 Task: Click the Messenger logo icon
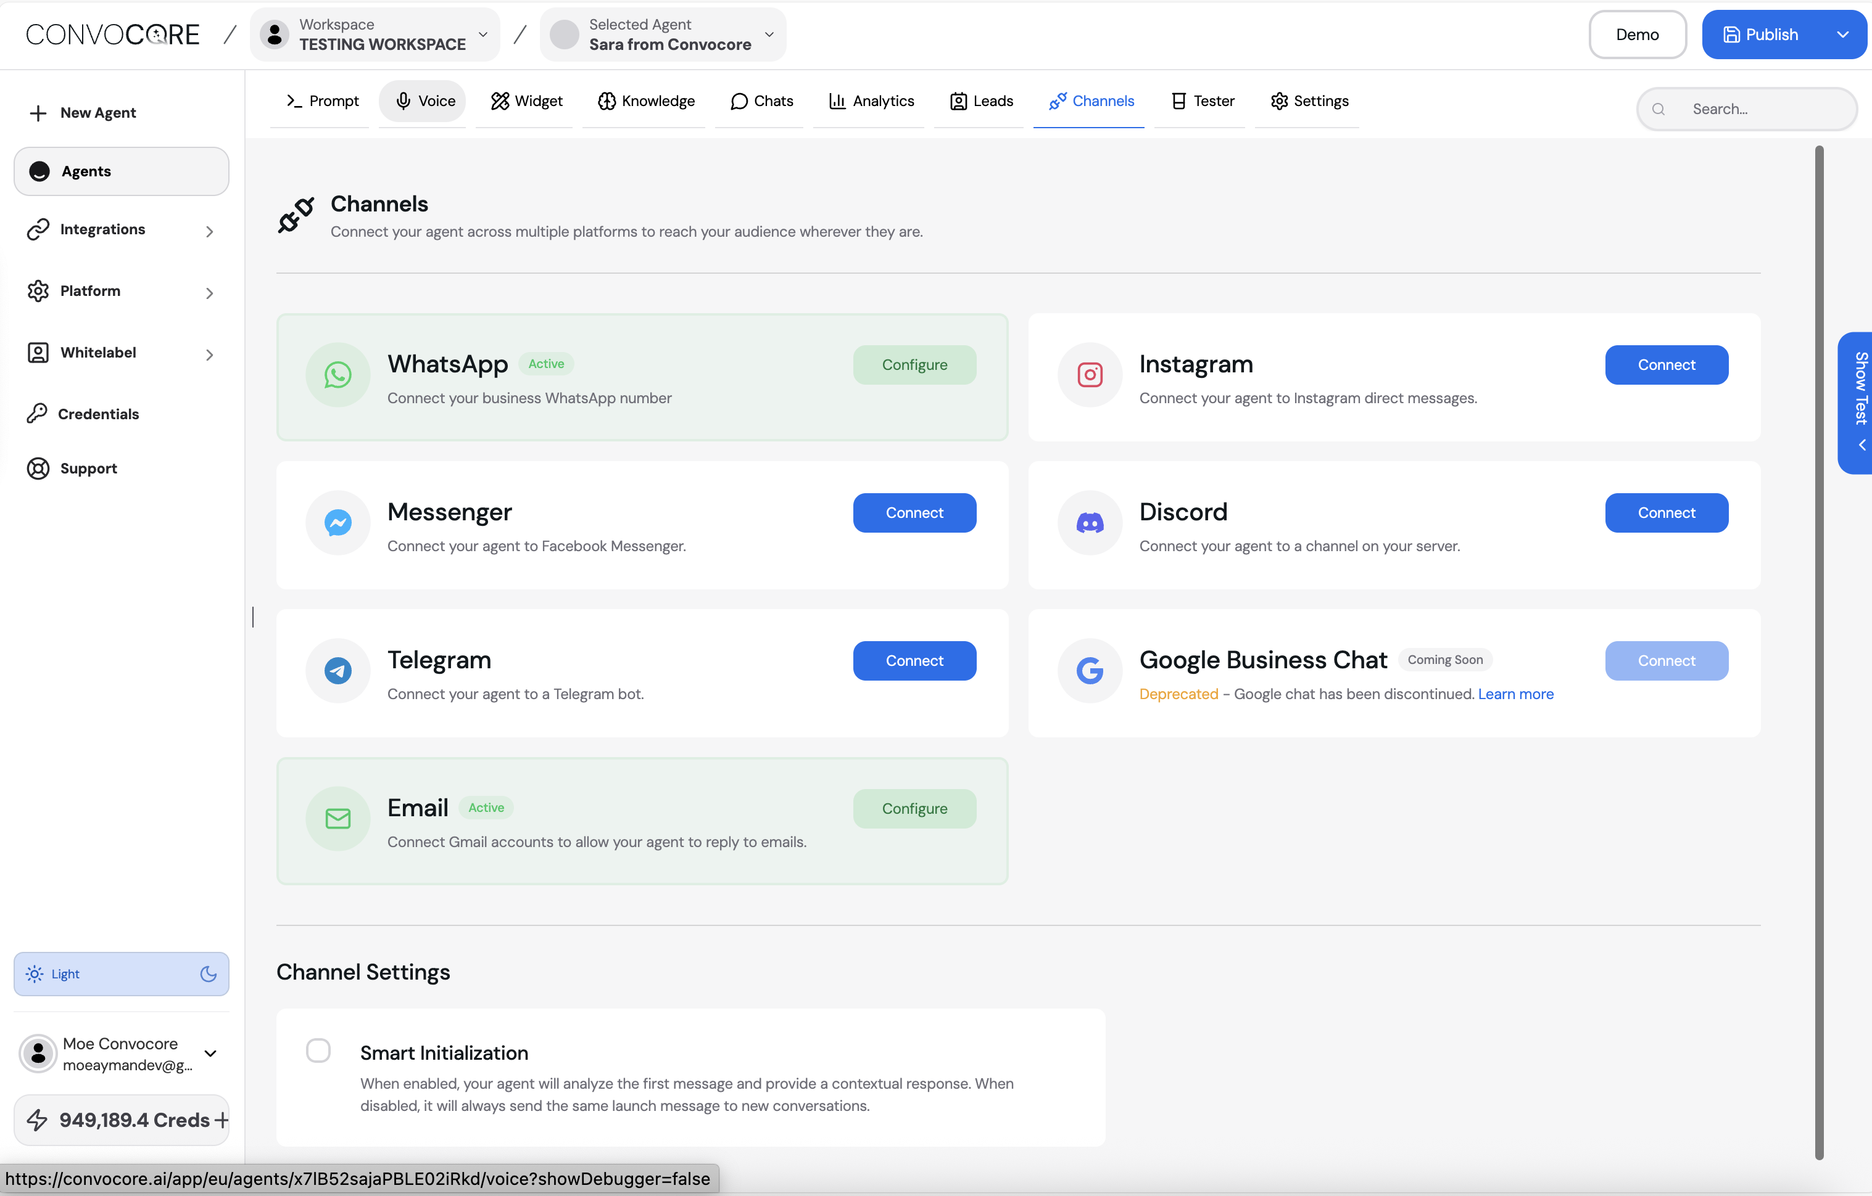coord(338,523)
